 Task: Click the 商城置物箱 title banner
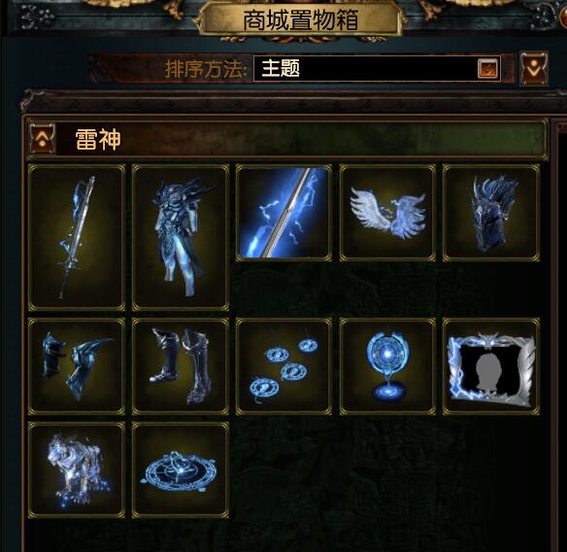click(x=301, y=19)
